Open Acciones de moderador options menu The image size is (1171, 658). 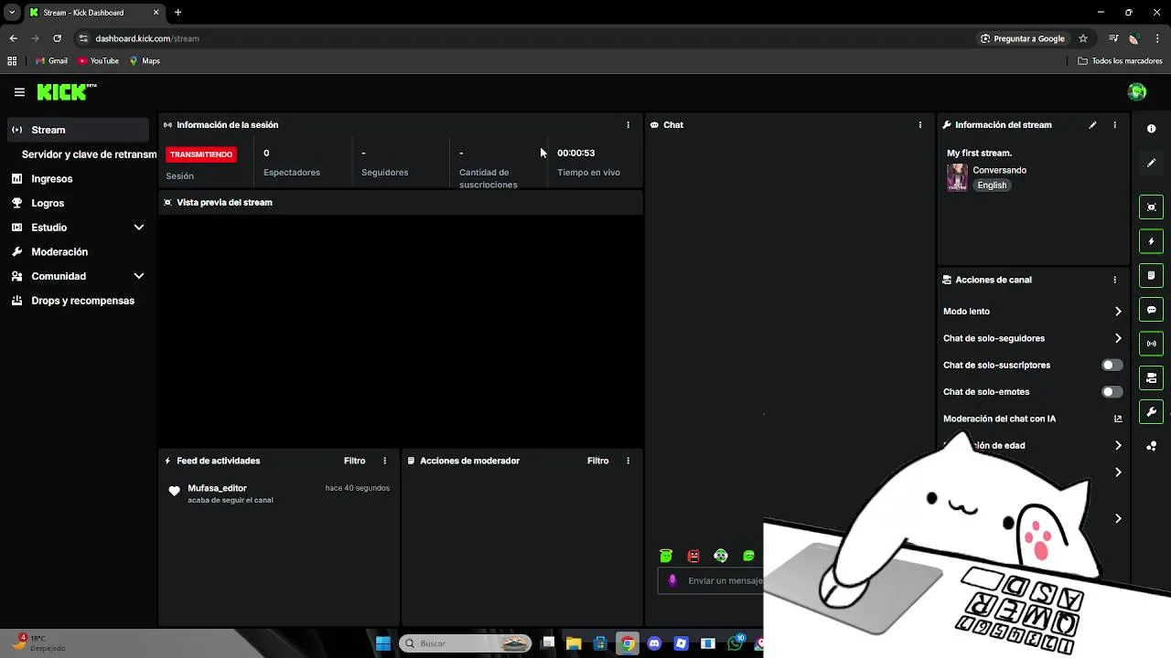tap(628, 461)
